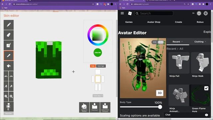Select the lighten color tool
This screenshot has width=213, height=120.
coord(11,86)
